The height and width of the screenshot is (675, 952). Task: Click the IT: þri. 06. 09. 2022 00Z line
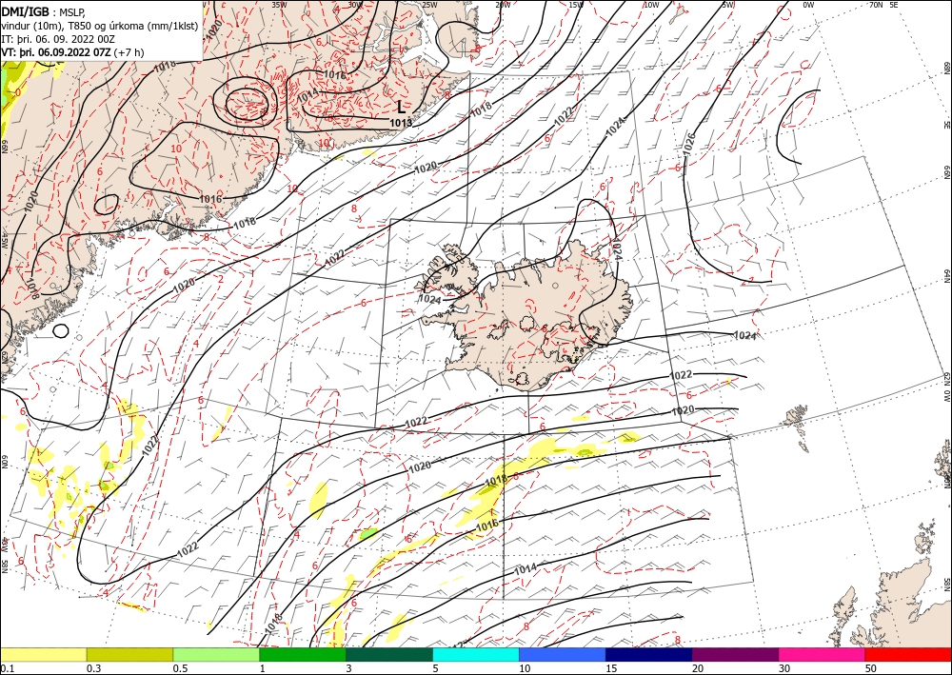pyautogui.click(x=58, y=38)
